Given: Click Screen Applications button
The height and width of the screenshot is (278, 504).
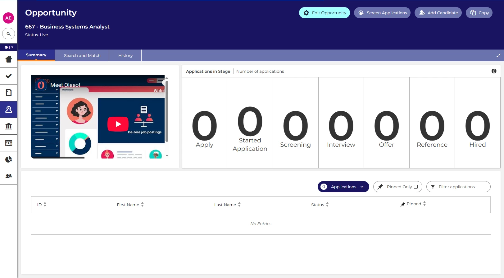Looking at the screenshot, I should pyautogui.click(x=382, y=13).
